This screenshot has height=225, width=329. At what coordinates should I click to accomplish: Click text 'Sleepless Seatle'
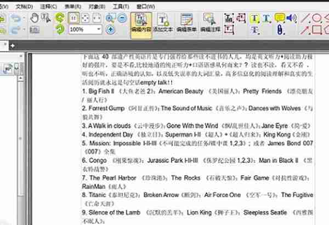coord(265,212)
